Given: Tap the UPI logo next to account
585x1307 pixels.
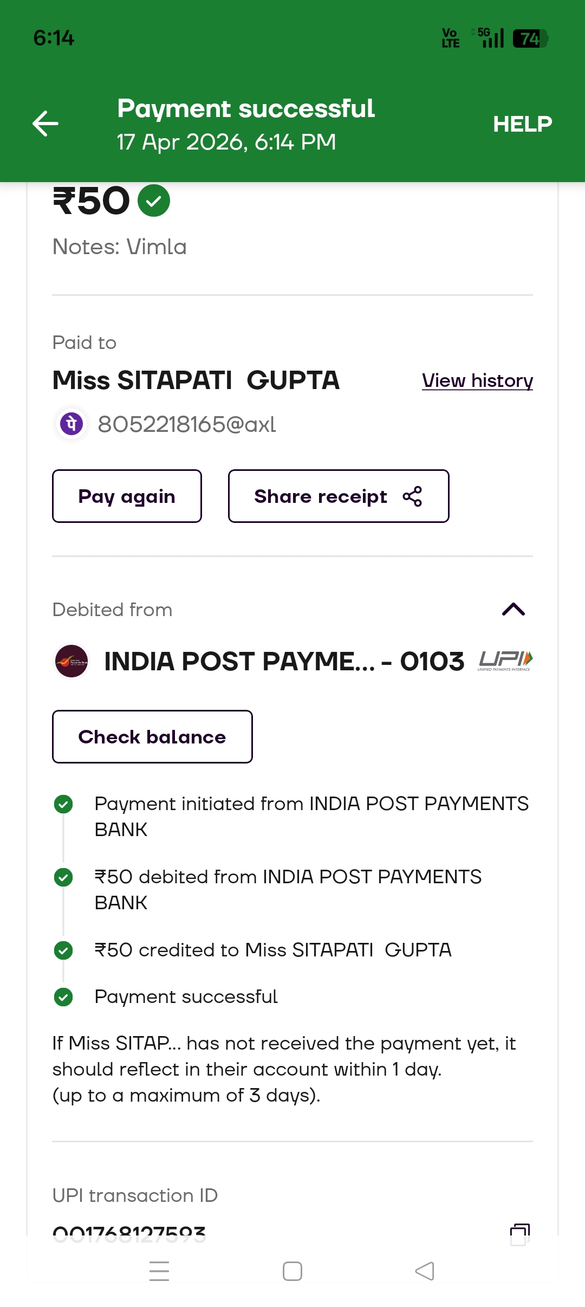Looking at the screenshot, I should [x=505, y=661].
